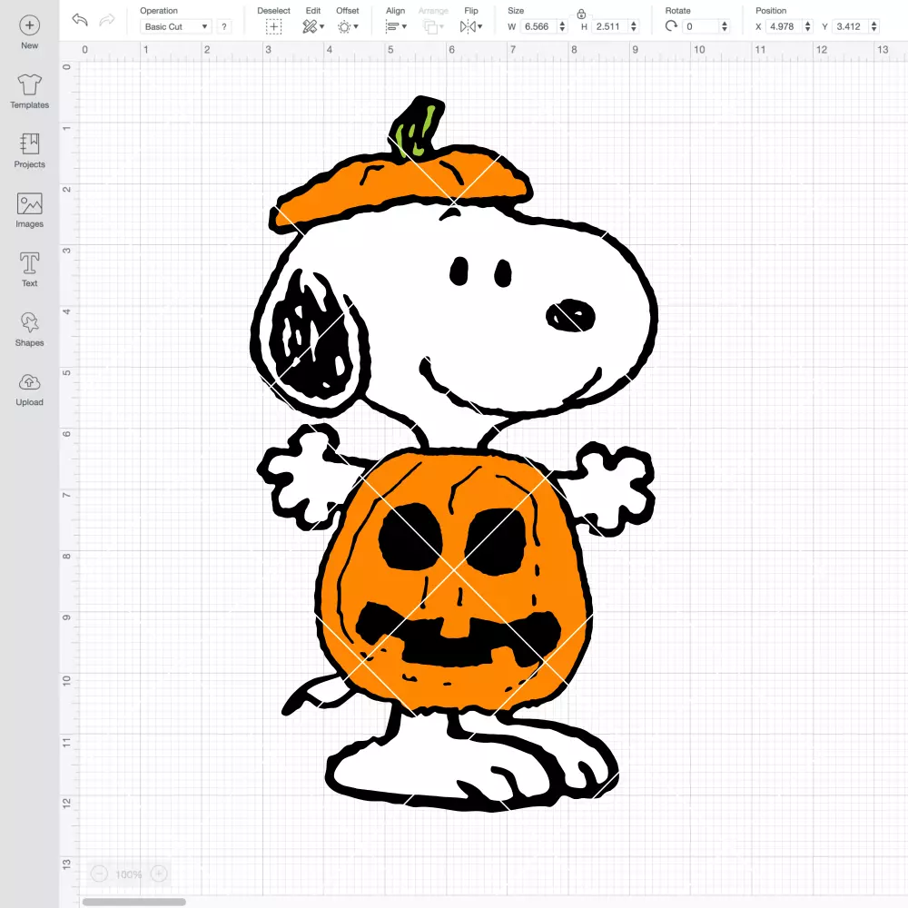
Task: Open the Shapes panel
Action: coord(30,329)
